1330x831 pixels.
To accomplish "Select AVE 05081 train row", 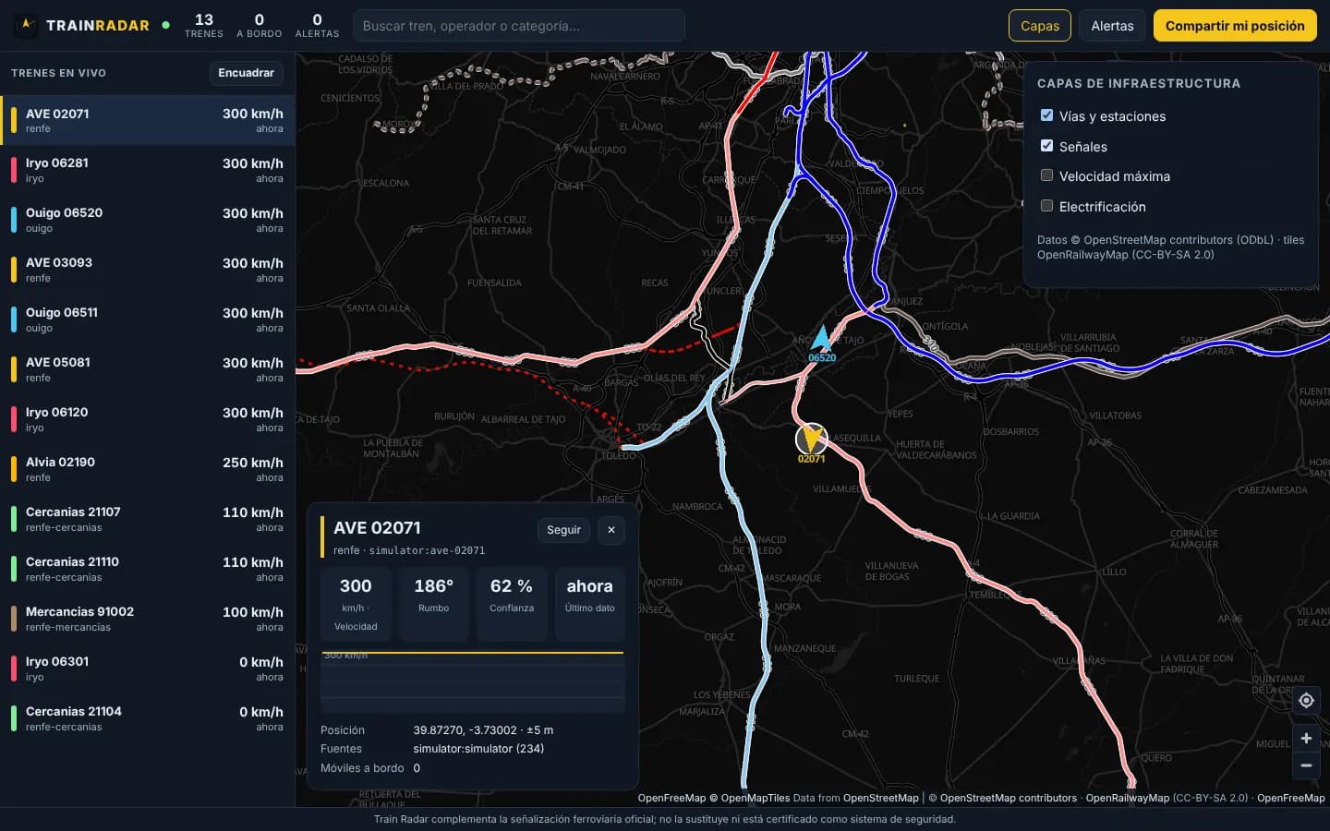I will 148,369.
